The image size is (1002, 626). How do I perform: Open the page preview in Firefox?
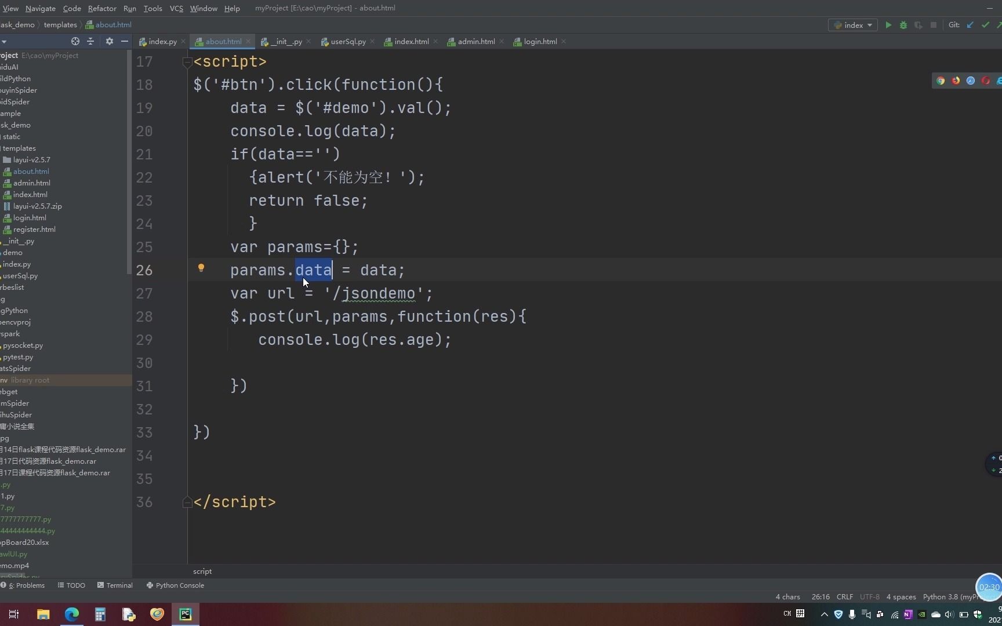(955, 81)
